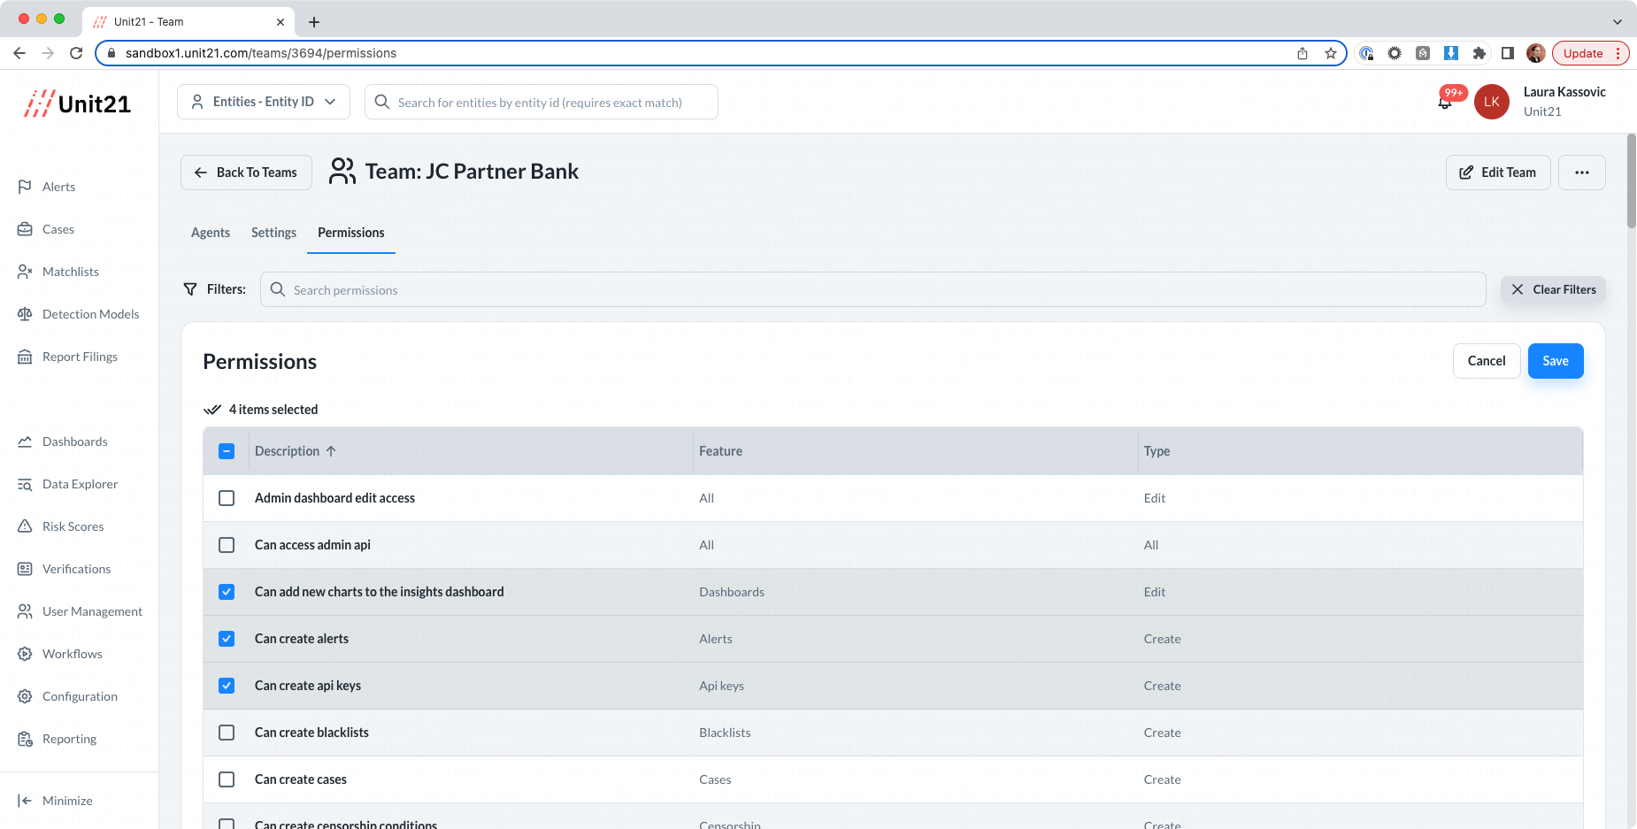
Task: Close the Unit21 - Team tab
Action: [281, 21]
